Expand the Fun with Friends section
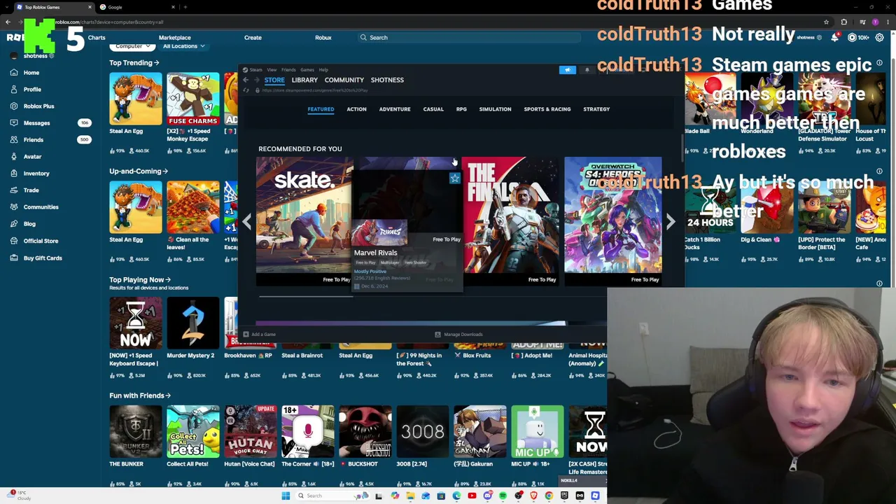 (x=140, y=395)
